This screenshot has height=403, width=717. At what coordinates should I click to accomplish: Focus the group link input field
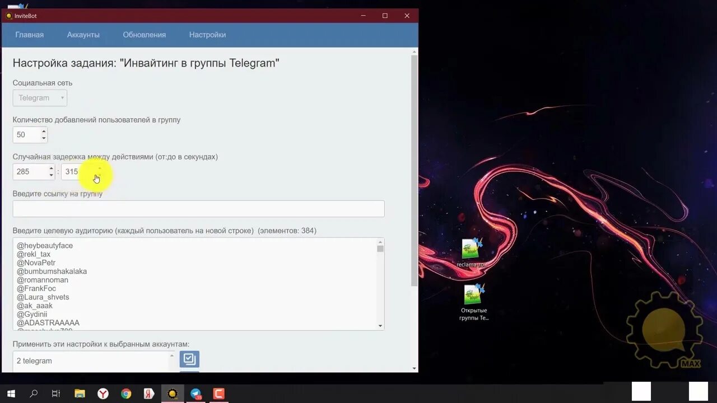click(198, 209)
